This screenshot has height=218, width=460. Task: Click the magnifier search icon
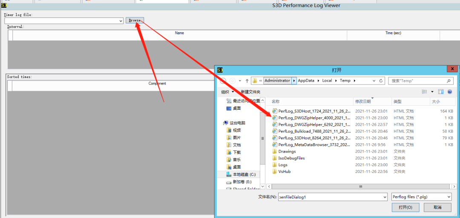click(448, 81)
